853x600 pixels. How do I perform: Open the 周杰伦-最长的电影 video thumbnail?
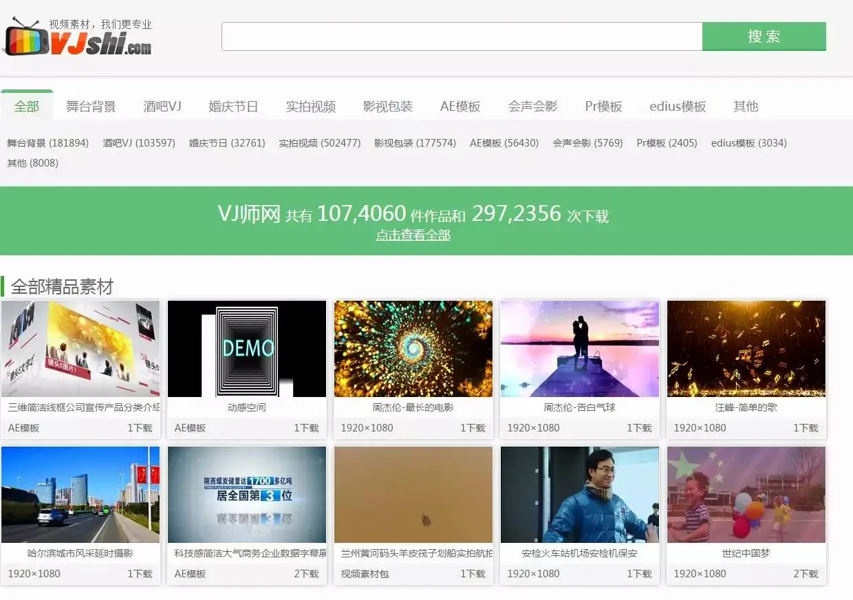413,348
